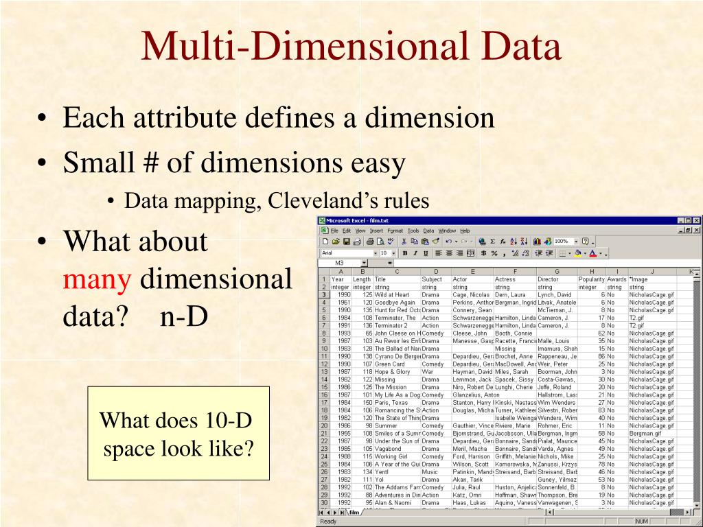Toggle Center alignment
This screenshot has width=703, height=527.
pyautogui.click(x=449, y=253)
